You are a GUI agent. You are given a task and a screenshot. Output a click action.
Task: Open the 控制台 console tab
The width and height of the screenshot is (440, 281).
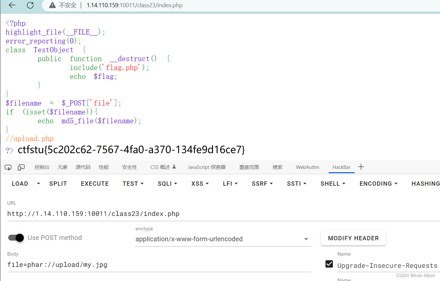click(x=42, y=167)
